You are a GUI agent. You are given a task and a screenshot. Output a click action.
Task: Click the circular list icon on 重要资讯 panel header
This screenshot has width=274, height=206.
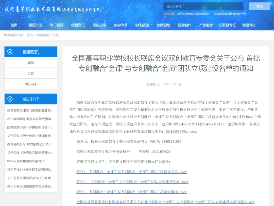(10, 51)
